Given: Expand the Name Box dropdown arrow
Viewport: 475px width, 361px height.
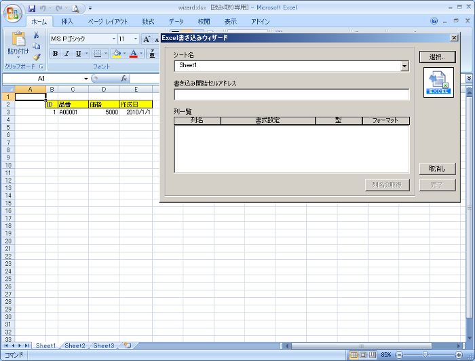Looking at the screenshot, I should (x=86, y=79).
